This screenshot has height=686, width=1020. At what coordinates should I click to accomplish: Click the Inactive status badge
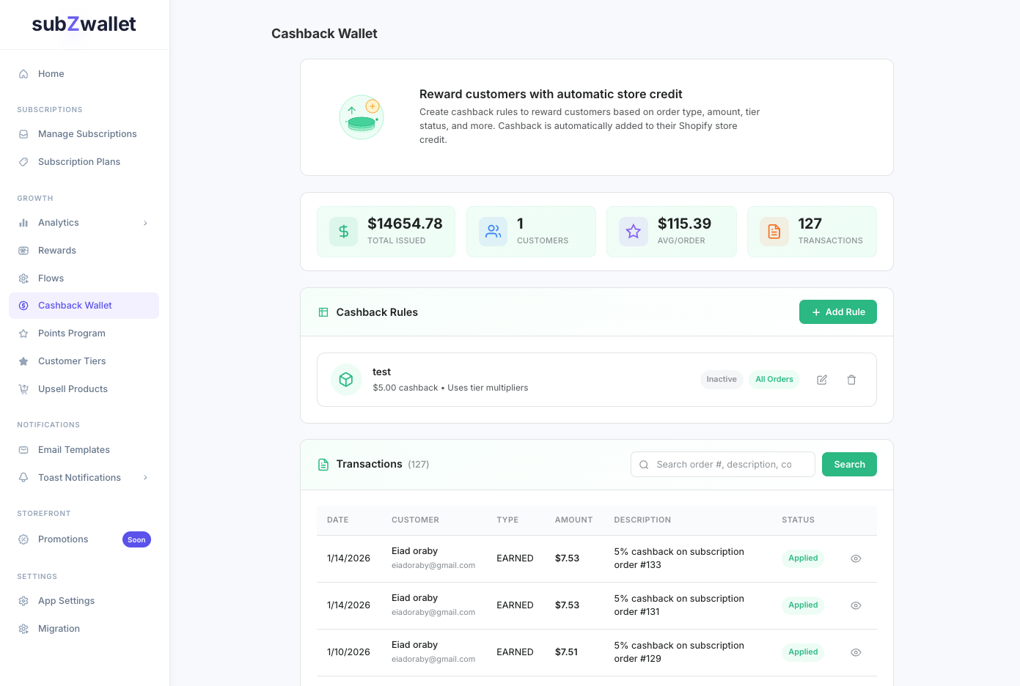click(722, 380)
